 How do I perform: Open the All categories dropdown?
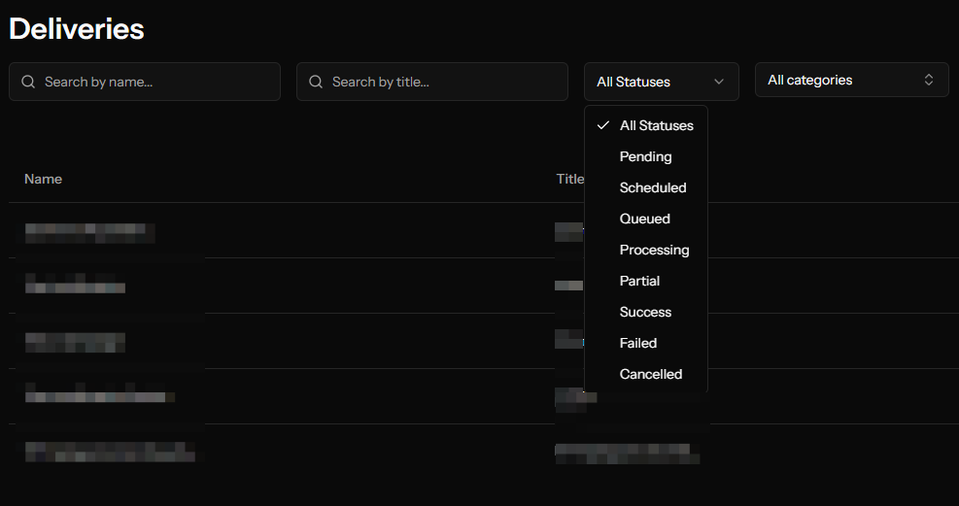click(851, 81)
